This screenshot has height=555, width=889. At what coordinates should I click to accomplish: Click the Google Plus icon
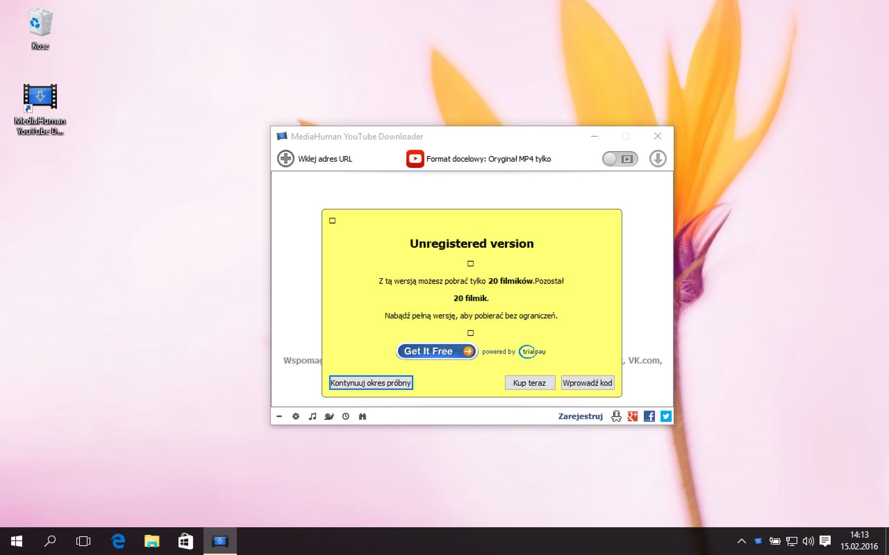pyautogui.click(x=633, y=416)
